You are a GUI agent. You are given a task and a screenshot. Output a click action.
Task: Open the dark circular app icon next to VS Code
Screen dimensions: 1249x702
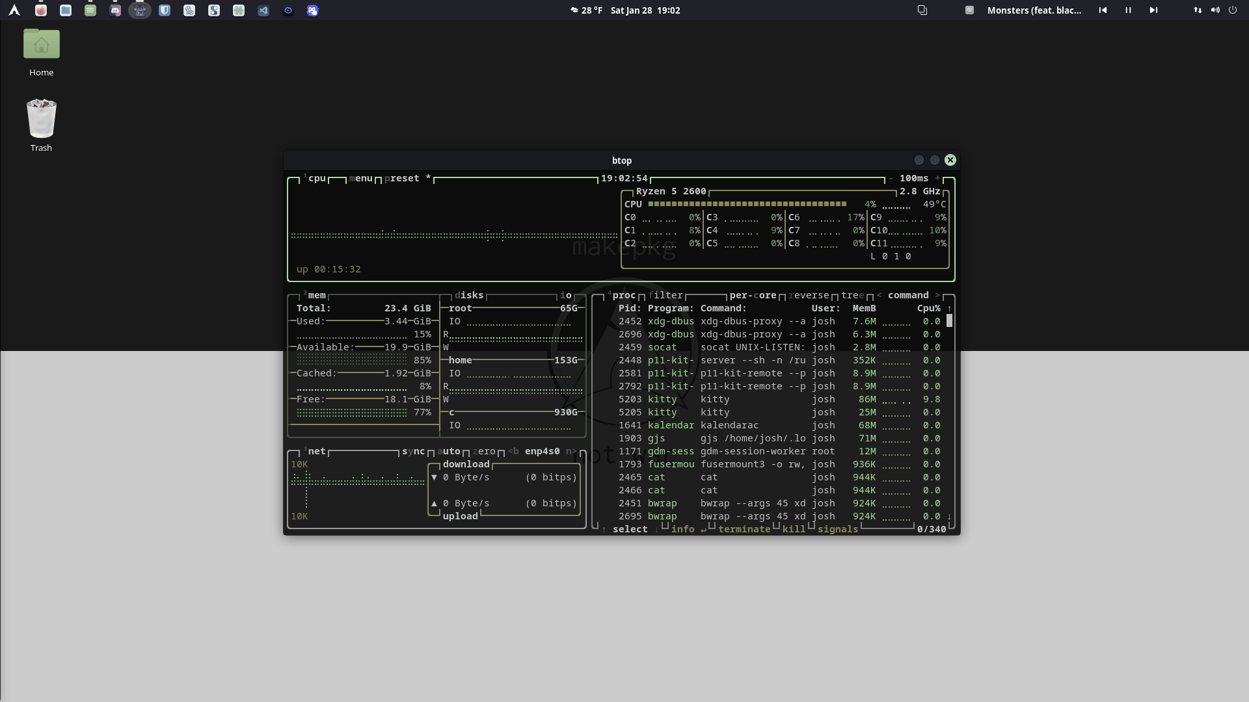point(288,10)
